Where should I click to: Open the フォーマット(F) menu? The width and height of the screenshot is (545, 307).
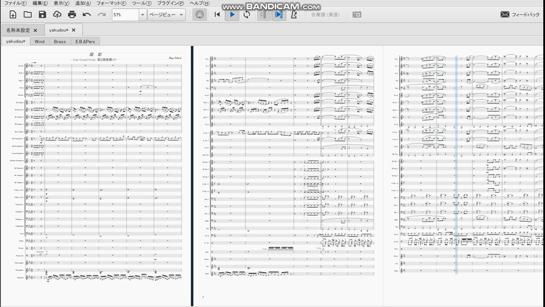point(111,3)
